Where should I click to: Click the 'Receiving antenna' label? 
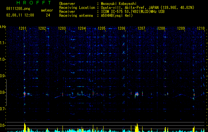tap(76, 16)
